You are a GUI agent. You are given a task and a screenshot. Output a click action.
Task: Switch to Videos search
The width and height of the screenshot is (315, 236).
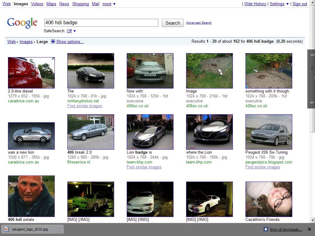point(37,4)
